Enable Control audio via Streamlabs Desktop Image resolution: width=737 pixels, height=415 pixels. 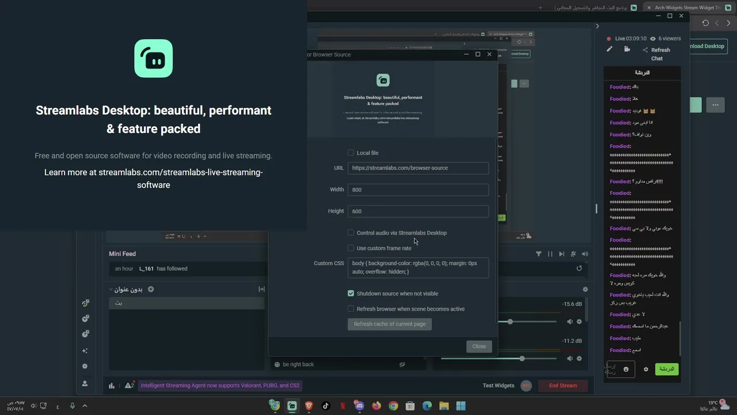351,233
